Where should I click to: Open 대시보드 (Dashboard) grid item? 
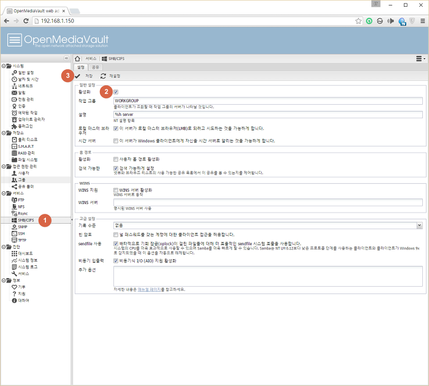click(x=22, y=254)
